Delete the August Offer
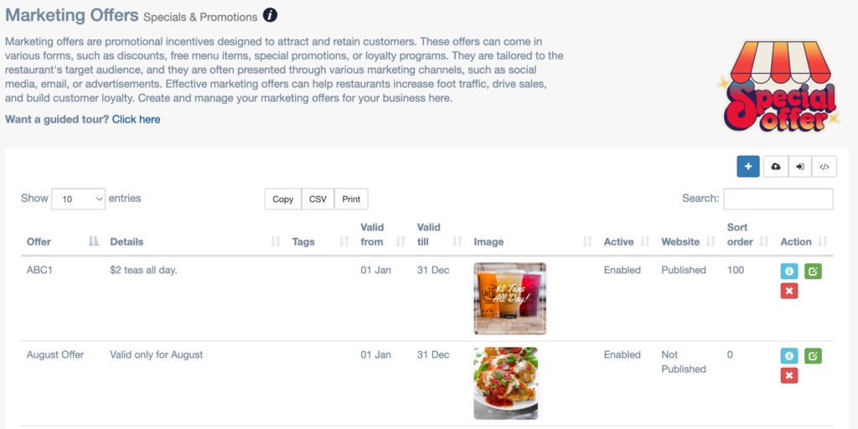The height and width of the screenshot is (429, 858). [789, 375]
